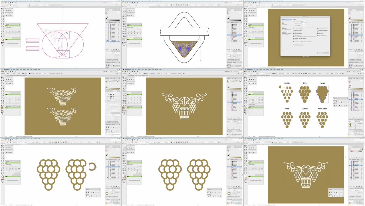Open Style dropdown in Preferences screenshot control bar

291,5
